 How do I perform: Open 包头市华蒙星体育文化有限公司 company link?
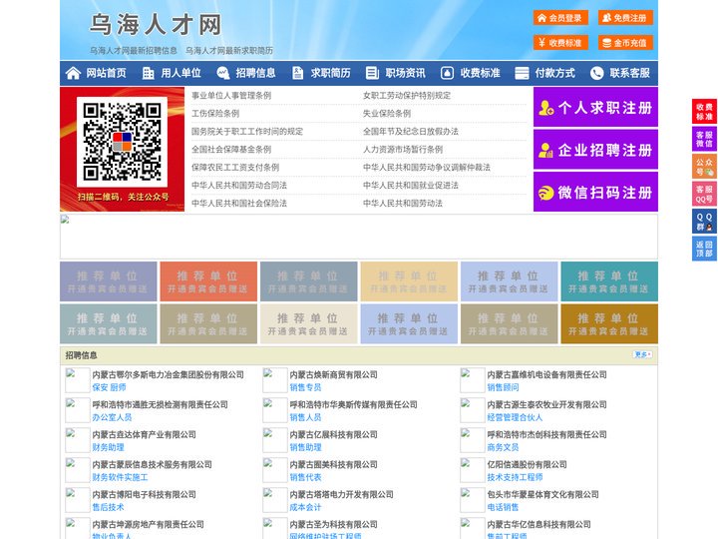pos(542,494)
